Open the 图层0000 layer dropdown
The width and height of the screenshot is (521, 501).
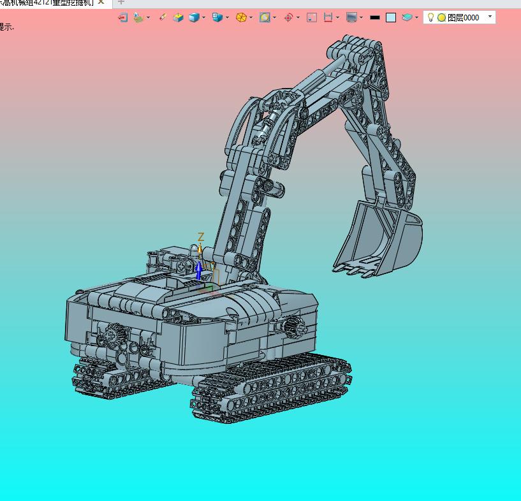click(490, 17)
